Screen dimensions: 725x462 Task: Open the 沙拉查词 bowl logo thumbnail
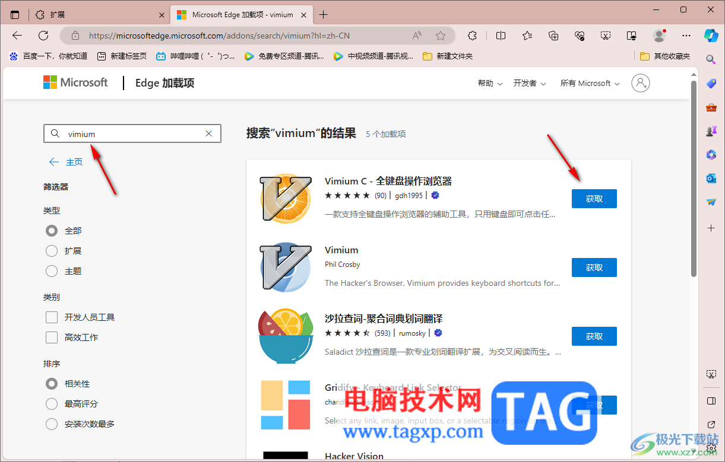(286, 336)
